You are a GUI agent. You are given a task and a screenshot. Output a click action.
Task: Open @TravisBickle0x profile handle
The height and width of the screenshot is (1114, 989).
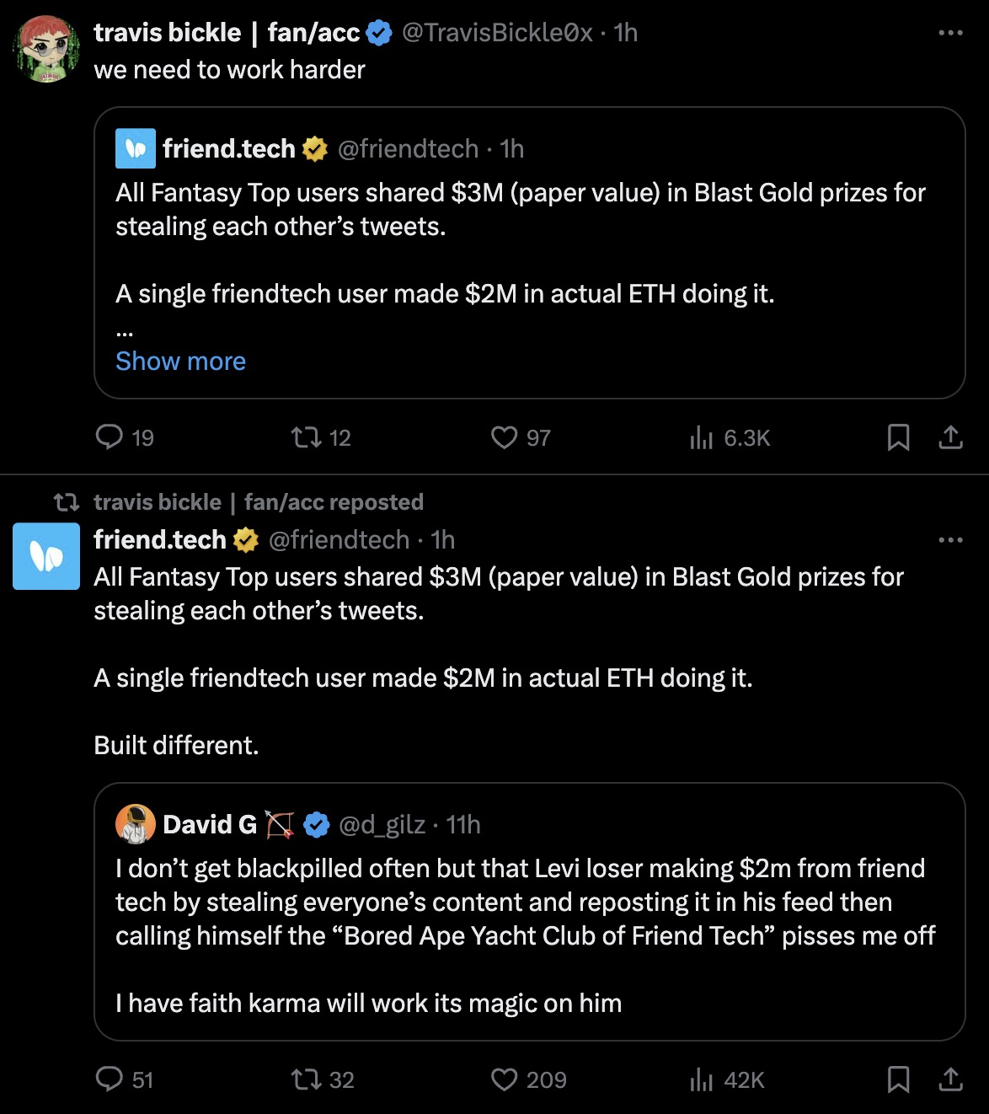coord(497,33)
